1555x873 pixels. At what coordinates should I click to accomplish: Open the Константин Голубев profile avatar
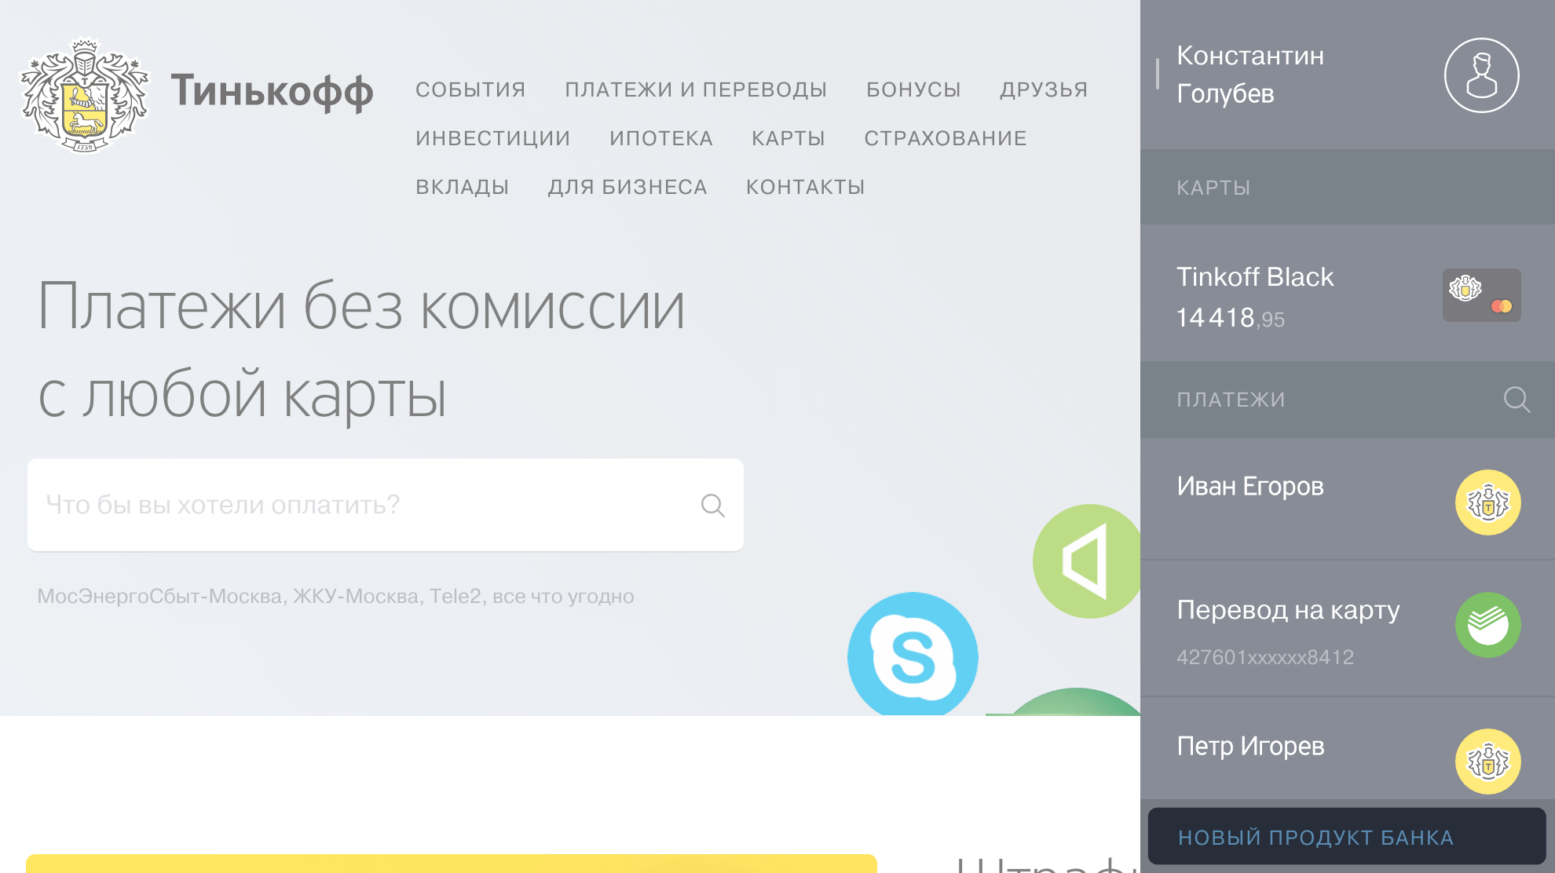click(1481, 75)
